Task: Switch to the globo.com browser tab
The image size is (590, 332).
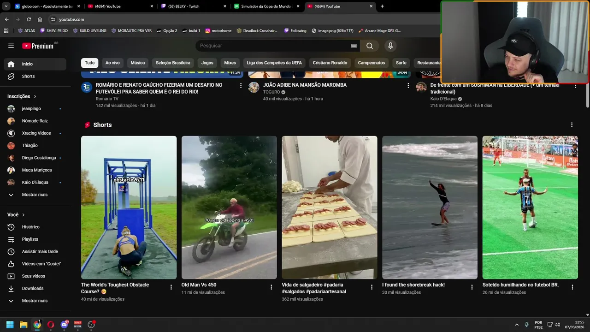Action: [47, 6]
